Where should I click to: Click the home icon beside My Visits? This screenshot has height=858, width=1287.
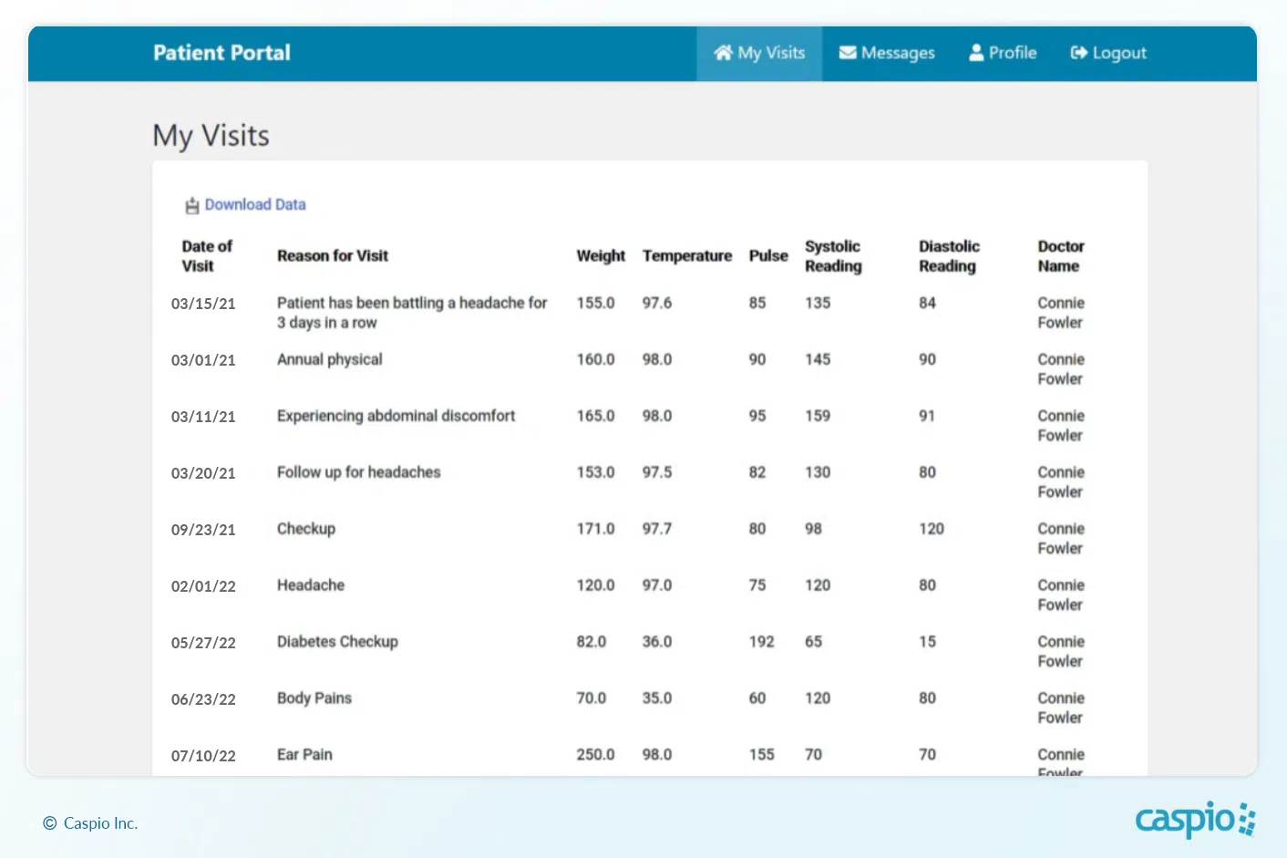[723, 53]
